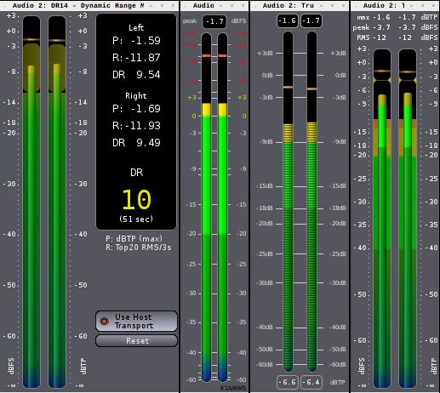440x393 pixels.
Task: Click the Left channel P: -1.59 readout
Action: tap(136, 41)
